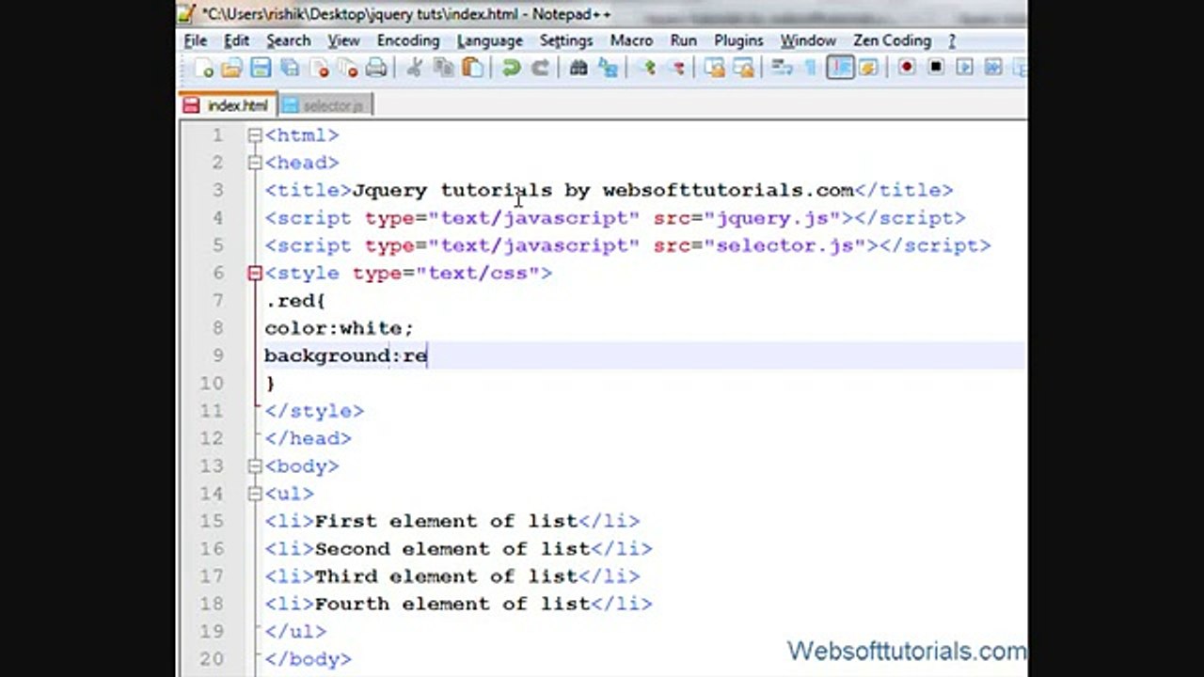Collapse the ul list fold on line 14
The image size is (1204, 677).
(255, 494)
